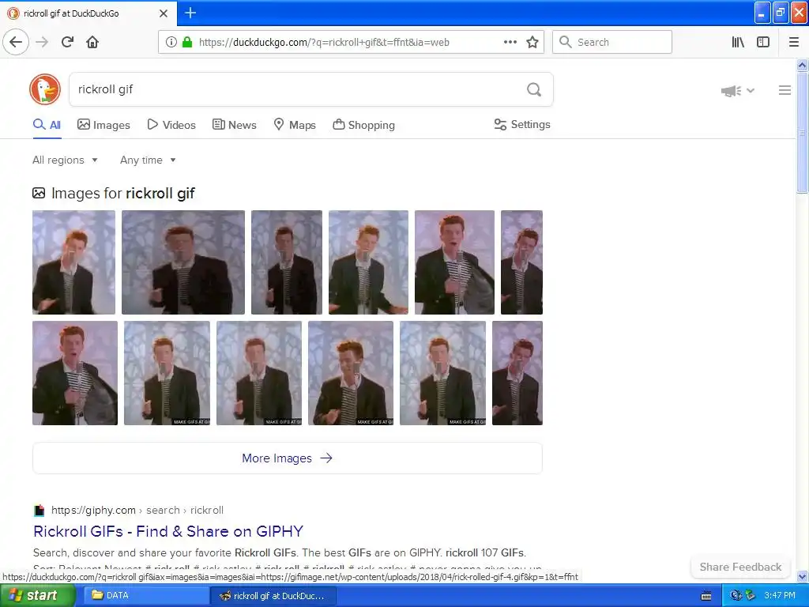The height and width of the screenshot is (607, 809).
Task: Open last partially visible bottom-row thumbnail
Action: pos(517,373)
